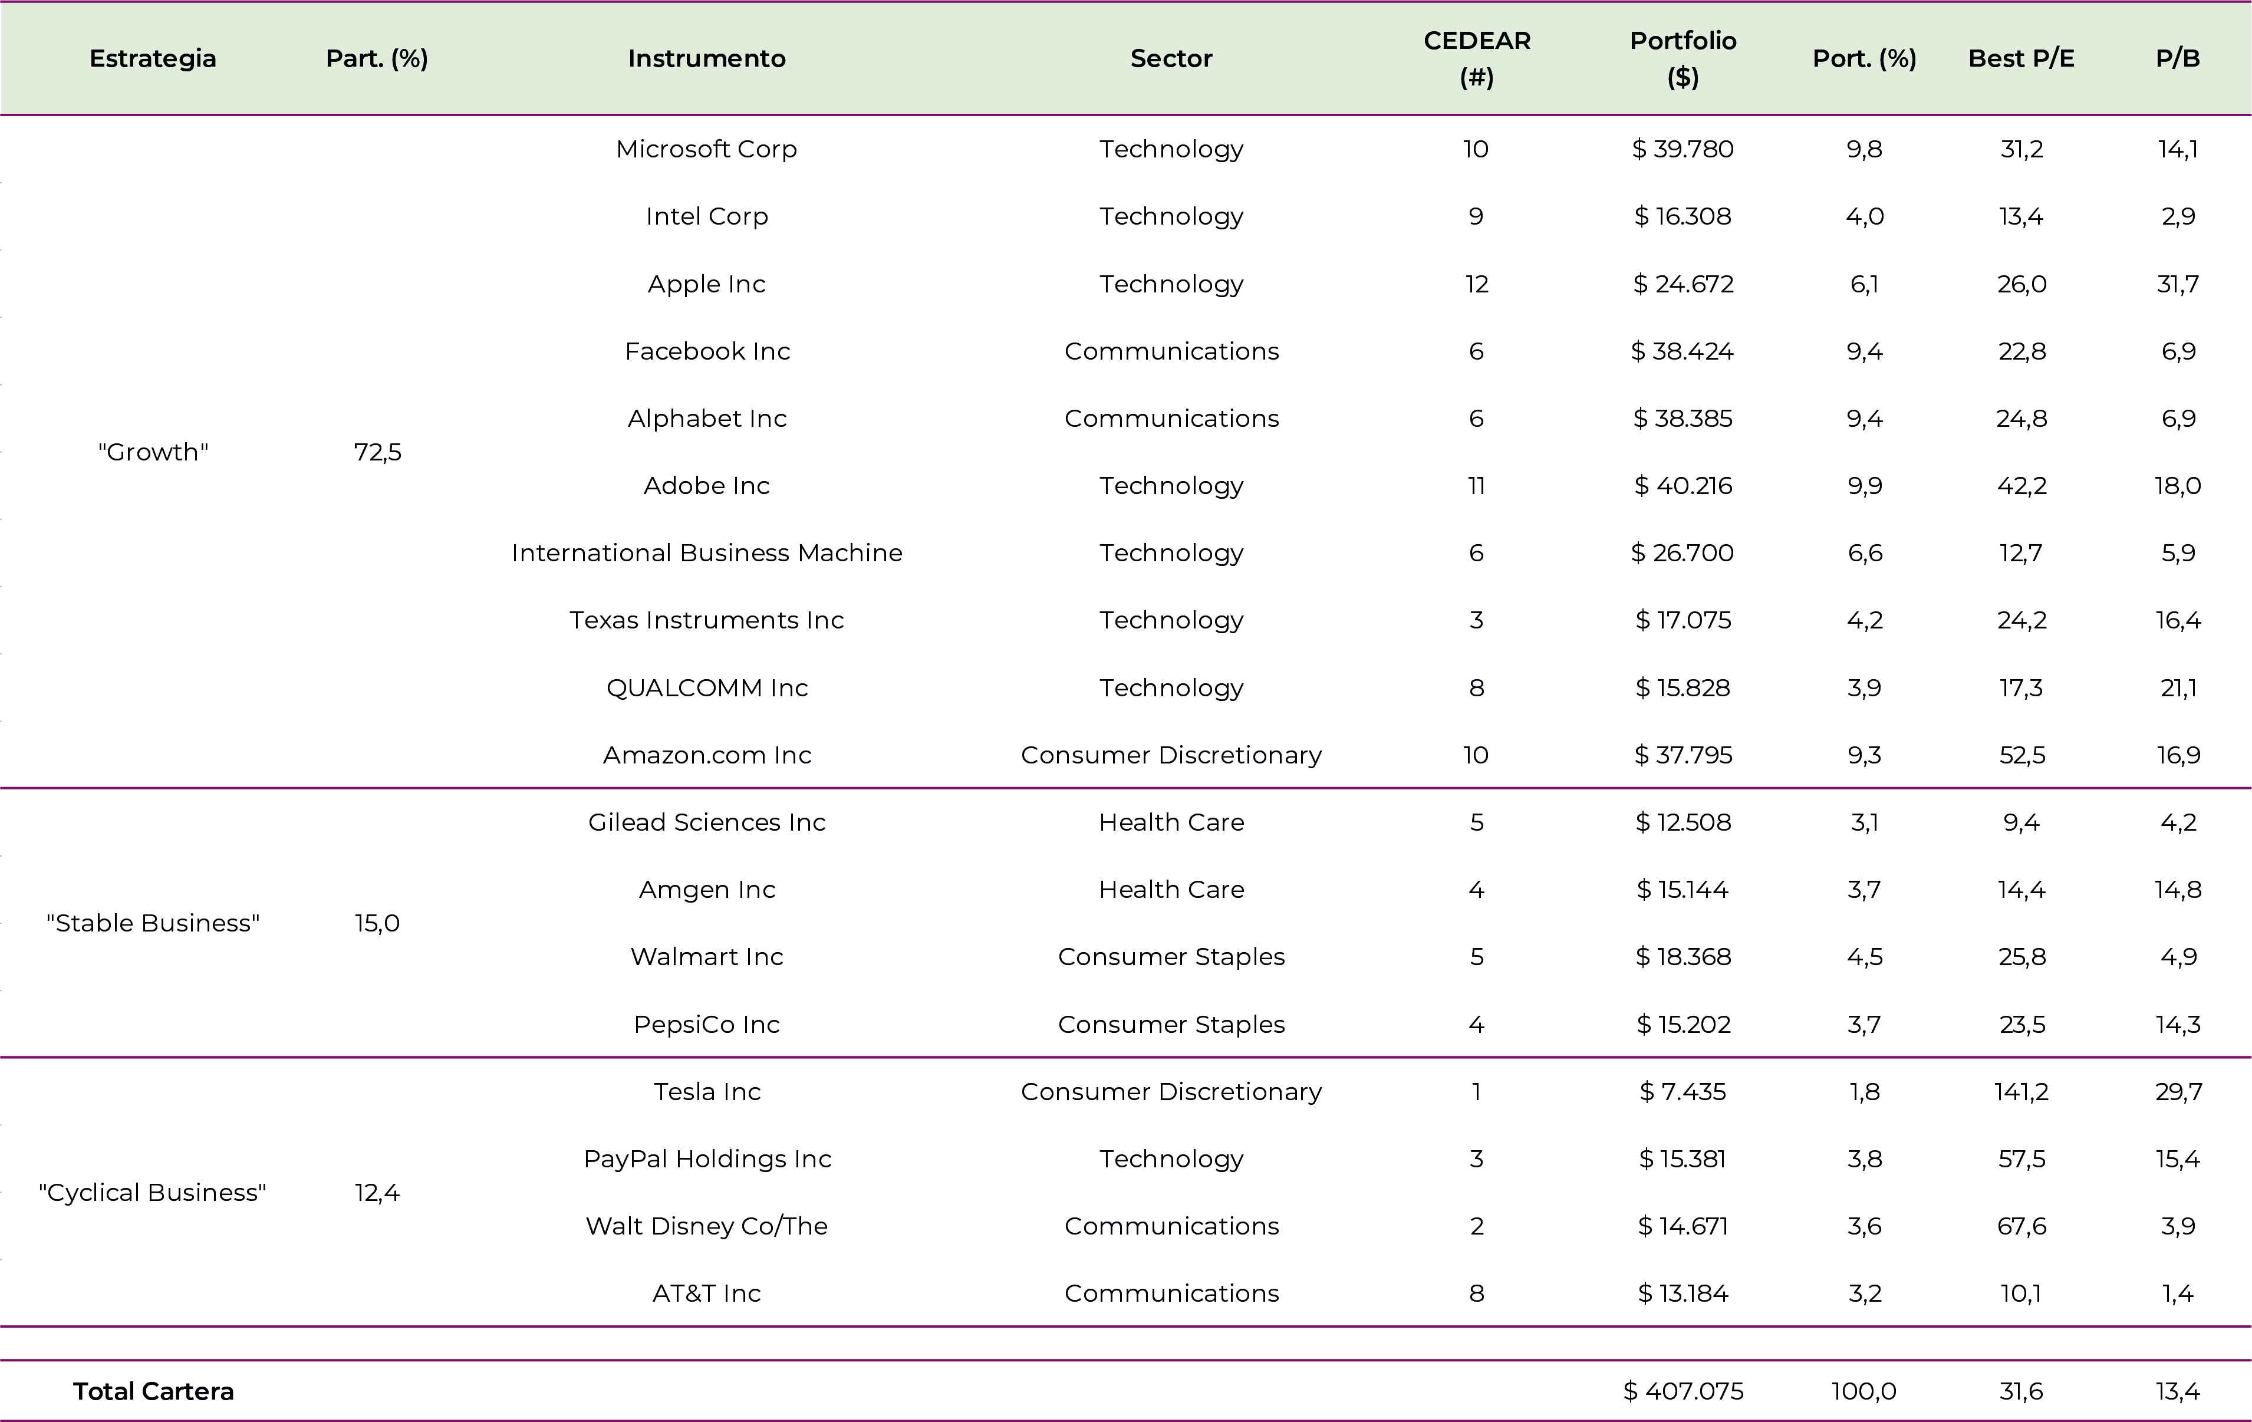Screen dimensions: 2252x1422
Task: Select the Adobe Inc instrument cell
Action: click(x=706, y=486)
